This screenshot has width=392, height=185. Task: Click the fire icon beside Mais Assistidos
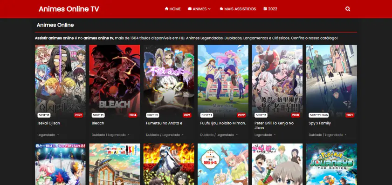coord(221,9)
